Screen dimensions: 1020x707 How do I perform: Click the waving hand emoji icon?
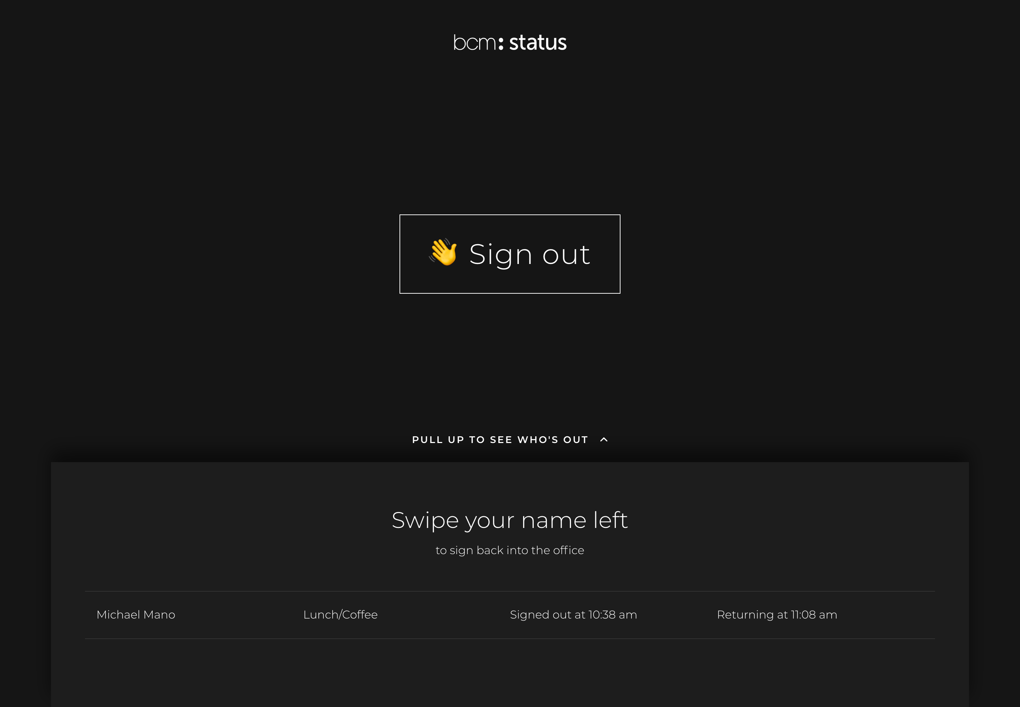tap(443, 253)
